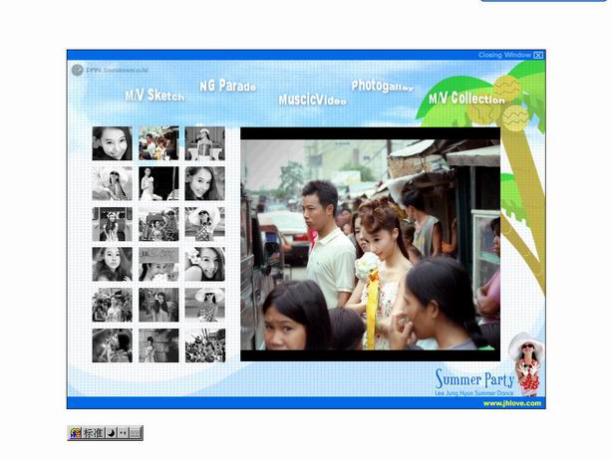Click the girl with hat icon near Summer Party

click(x=527, y=362)
